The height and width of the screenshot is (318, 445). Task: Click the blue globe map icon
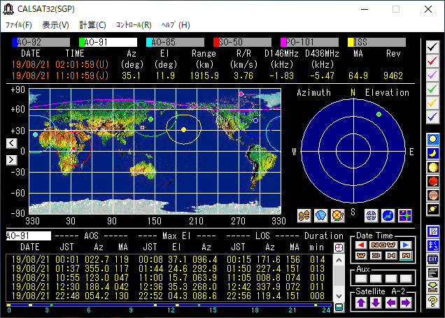tap(388, 216)
